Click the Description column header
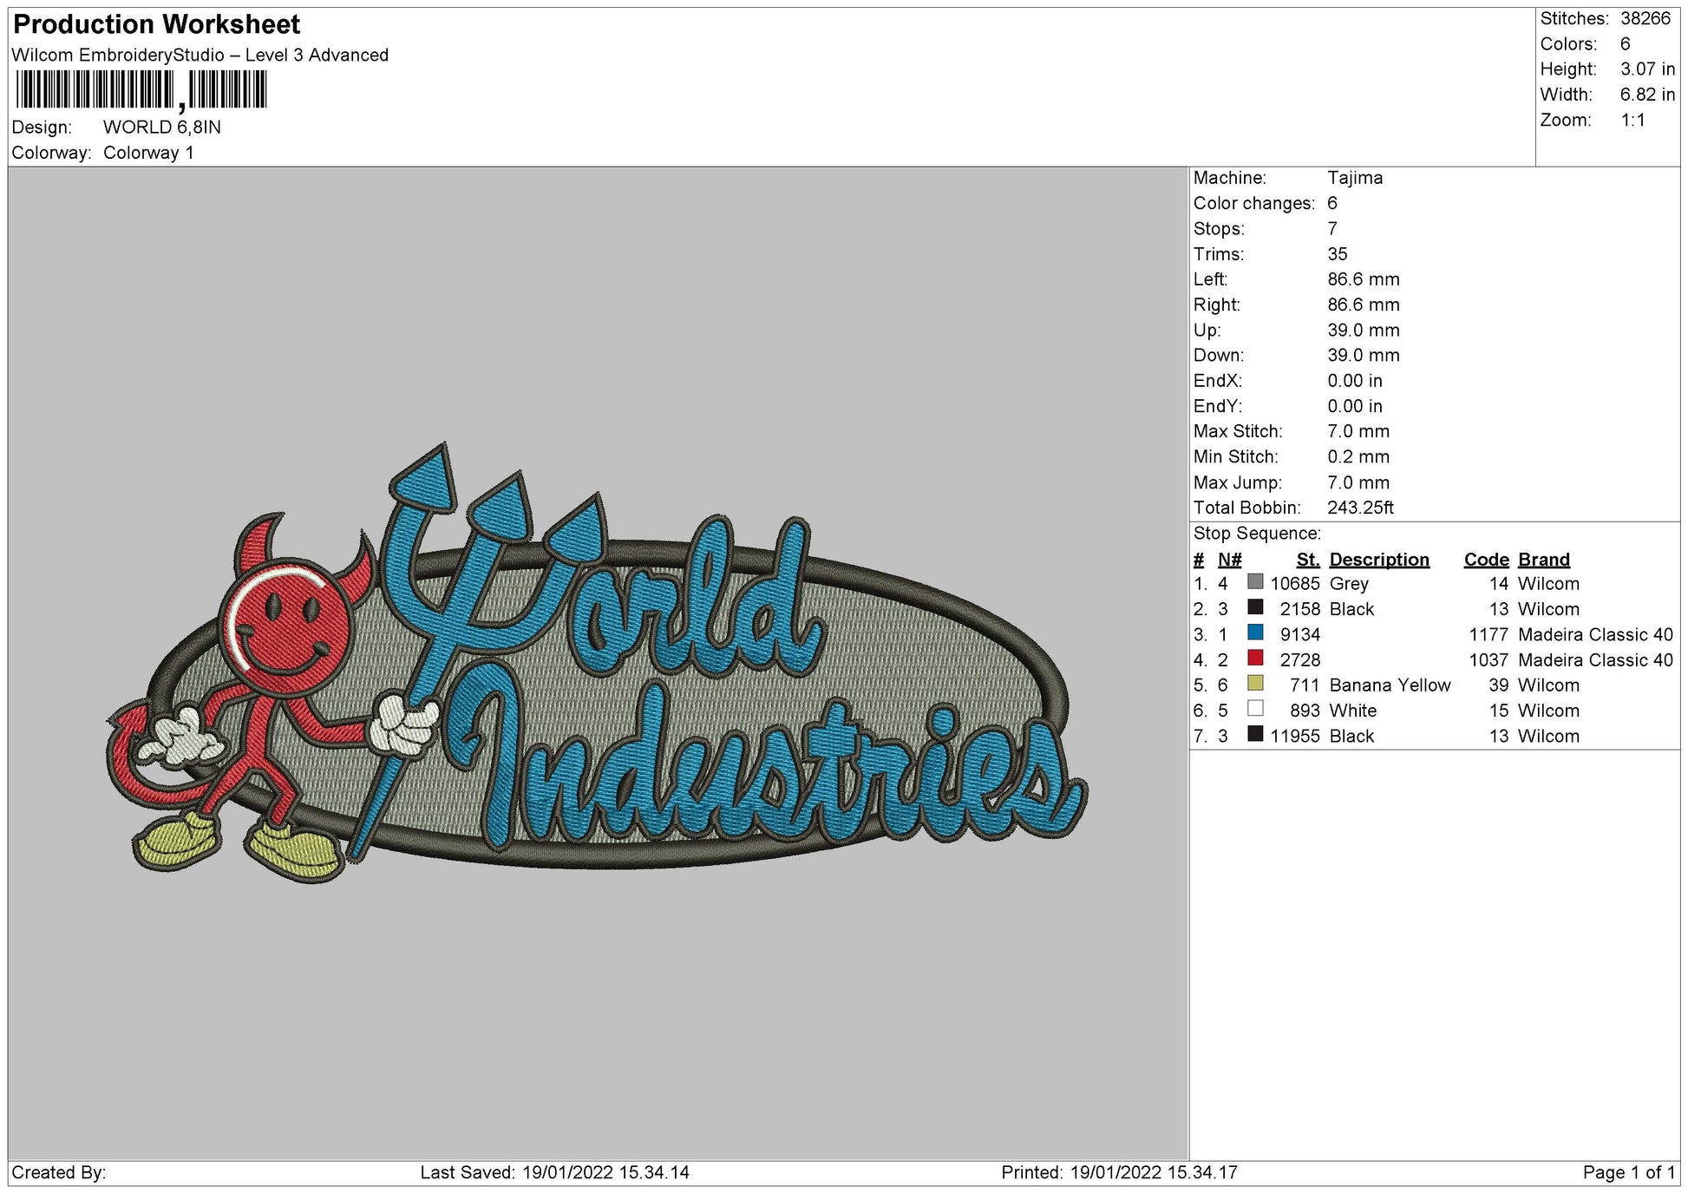 coord(1380,559)
